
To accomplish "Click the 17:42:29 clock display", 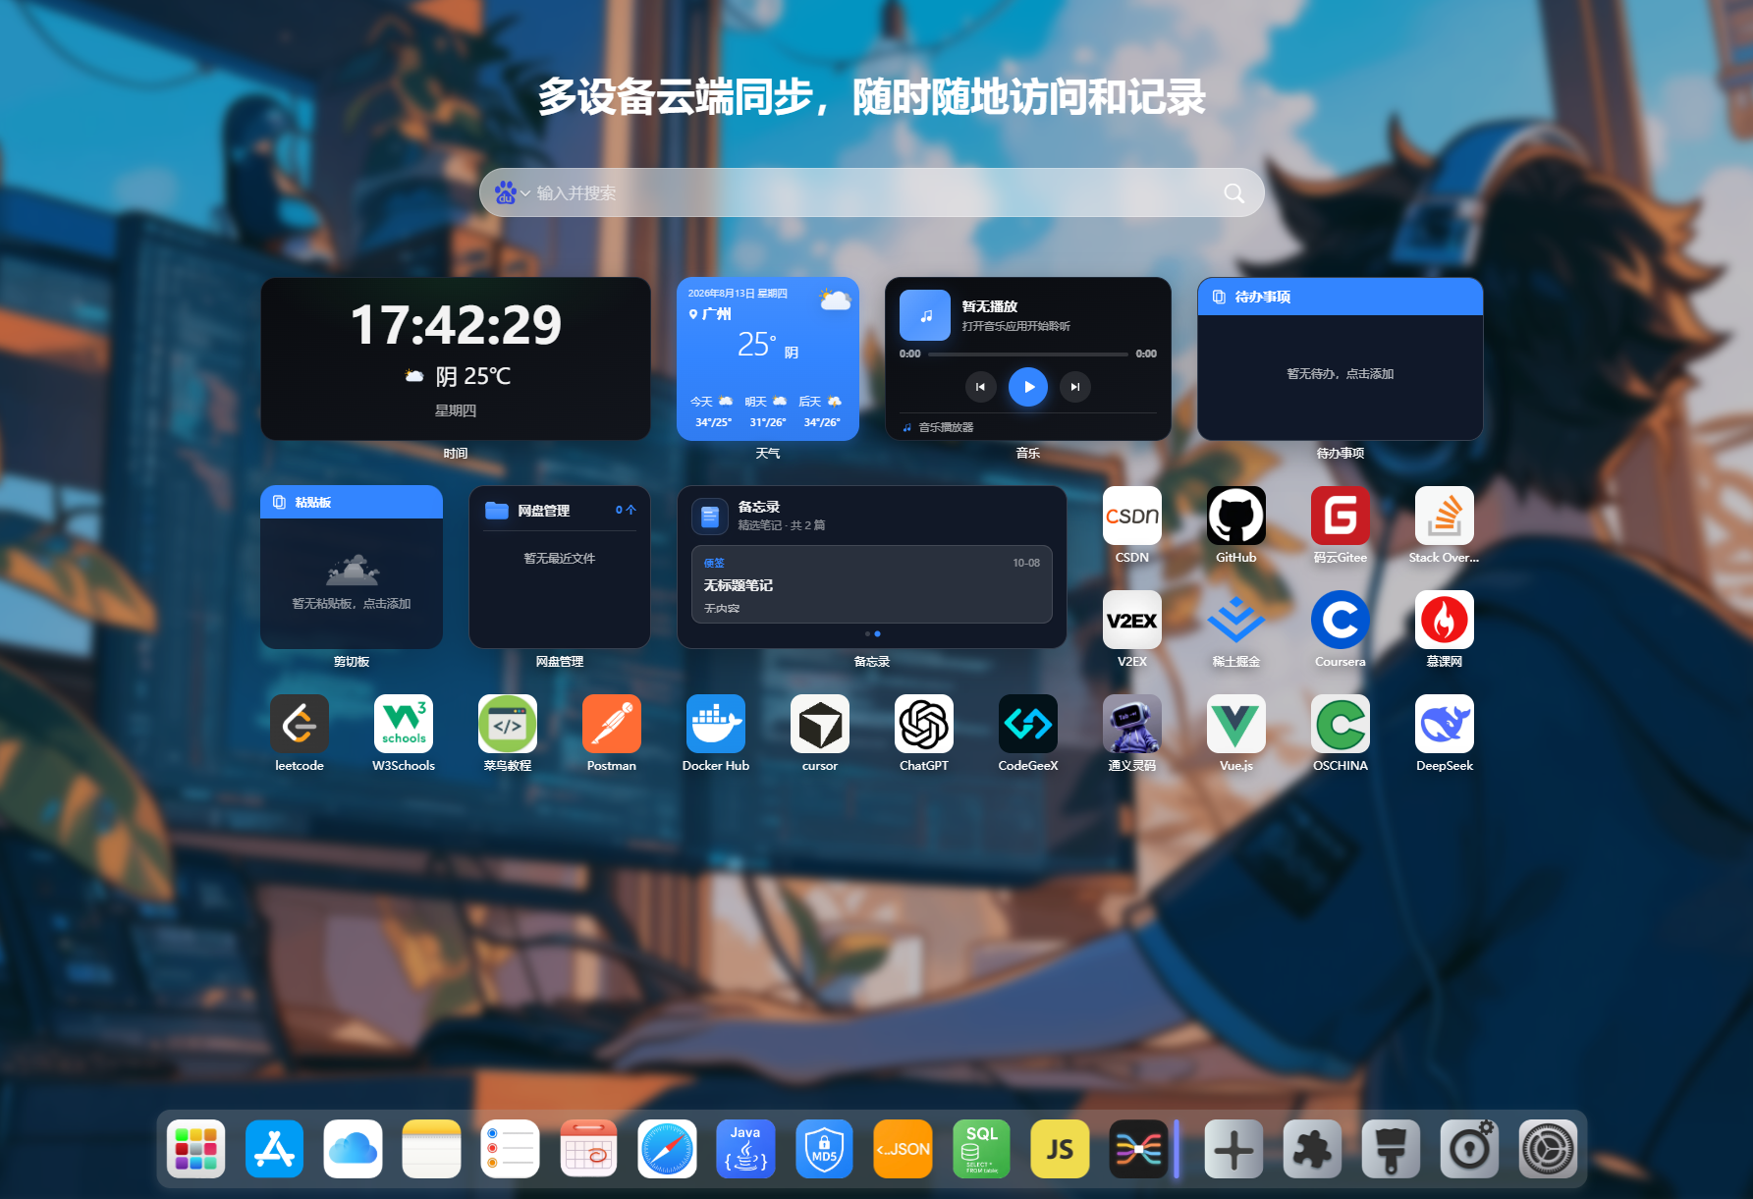I will click(456, 325).
